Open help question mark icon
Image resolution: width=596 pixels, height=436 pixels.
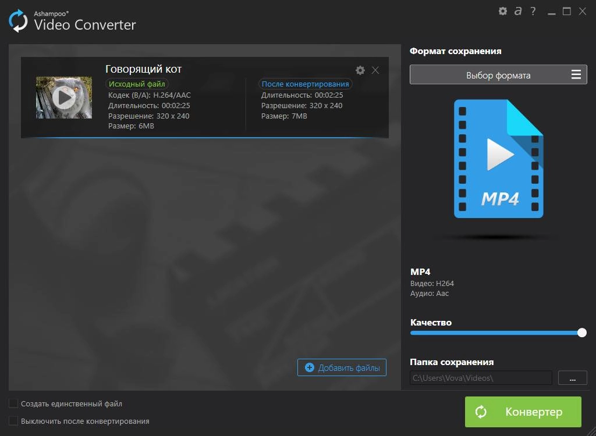click(533, 11)
